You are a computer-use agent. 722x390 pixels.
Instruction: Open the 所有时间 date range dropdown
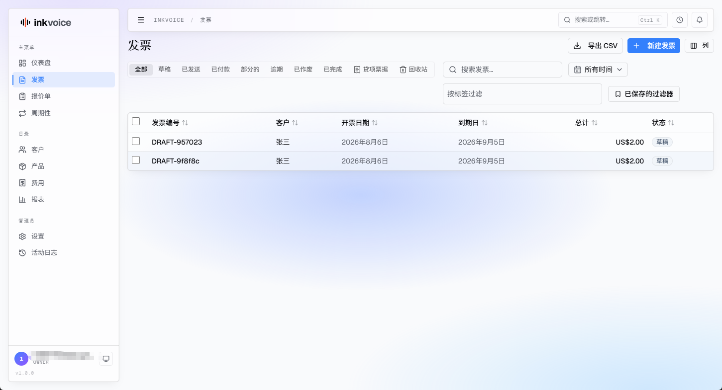[x=598, y=70]
